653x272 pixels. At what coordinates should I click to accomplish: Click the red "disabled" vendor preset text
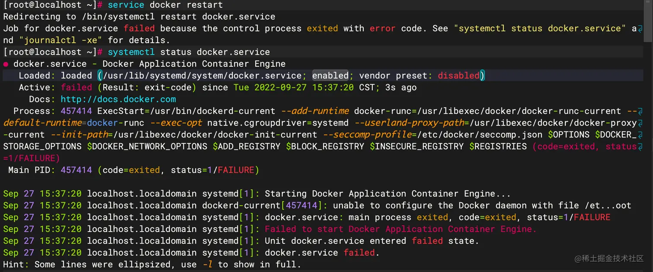tap(459, 75)
